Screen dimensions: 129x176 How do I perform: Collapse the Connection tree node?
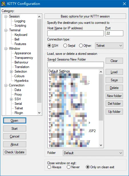pyautogui.click(x=6, y=86)
